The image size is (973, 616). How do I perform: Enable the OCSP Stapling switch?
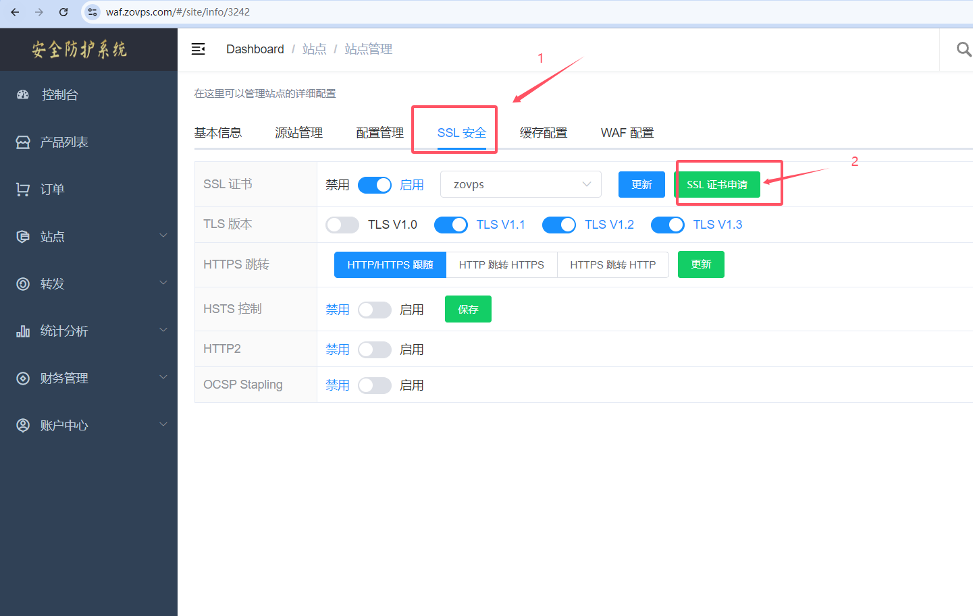pyautogui.click(x=375, y=385)
